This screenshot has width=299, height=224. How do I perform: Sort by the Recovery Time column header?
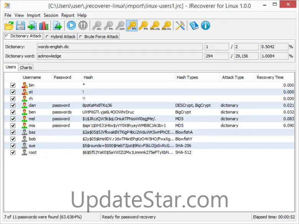pos(274,77)
